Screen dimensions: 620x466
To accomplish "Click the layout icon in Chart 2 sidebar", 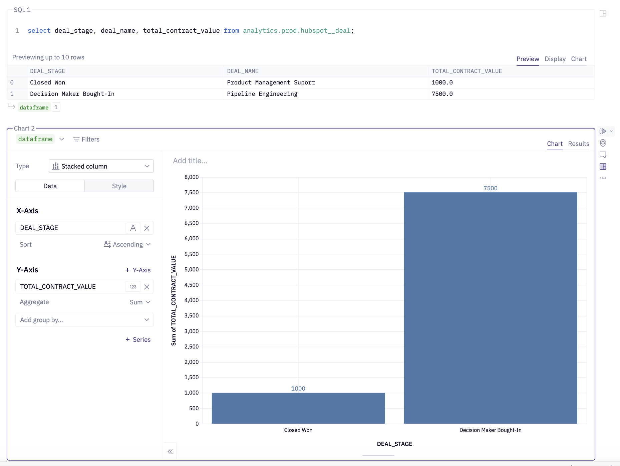I will click(x=603, y=166).
